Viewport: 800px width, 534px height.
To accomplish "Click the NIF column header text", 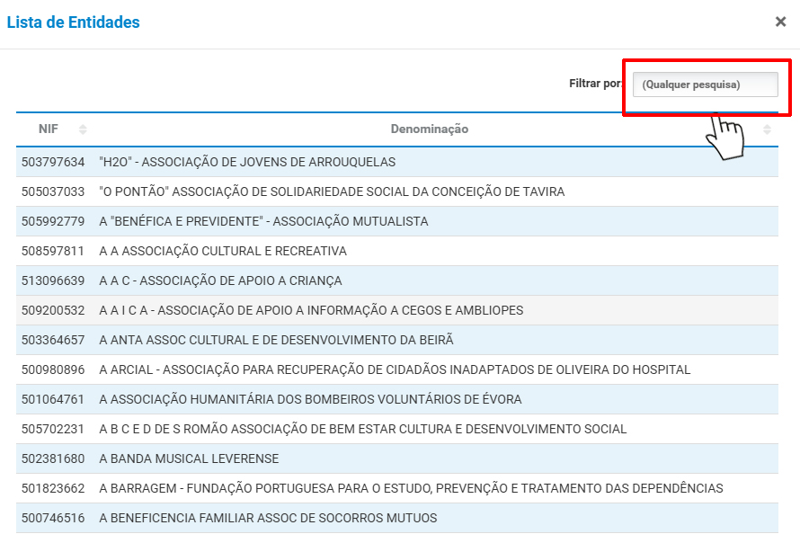I will (x=49, y=129).
